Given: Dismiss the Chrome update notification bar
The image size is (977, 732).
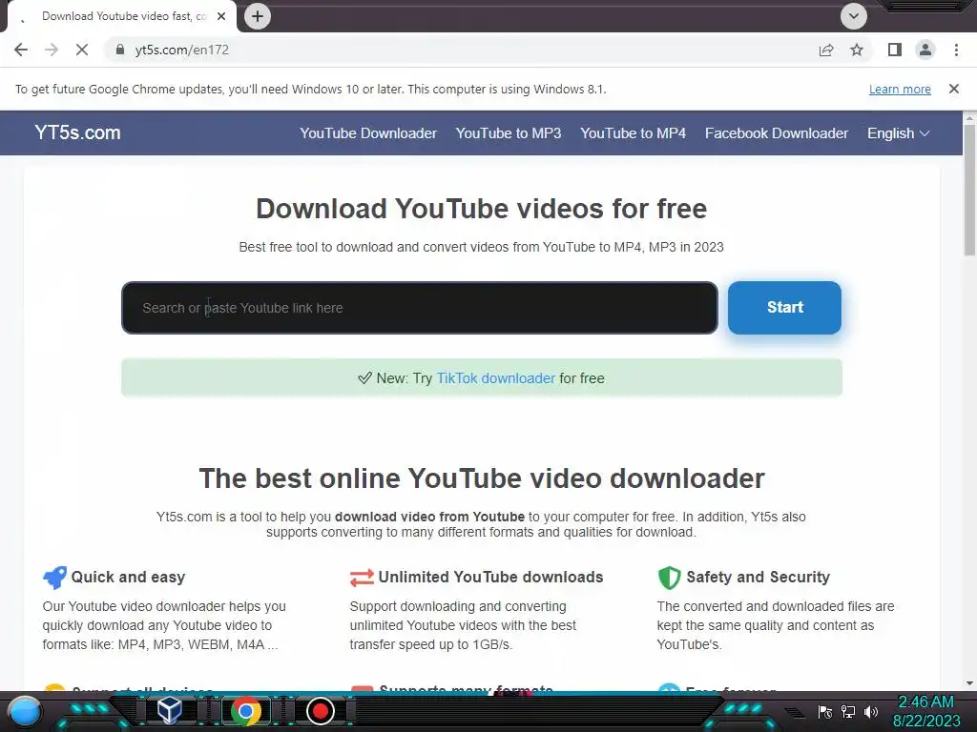Looking at the screenshot, I should 954,89.
